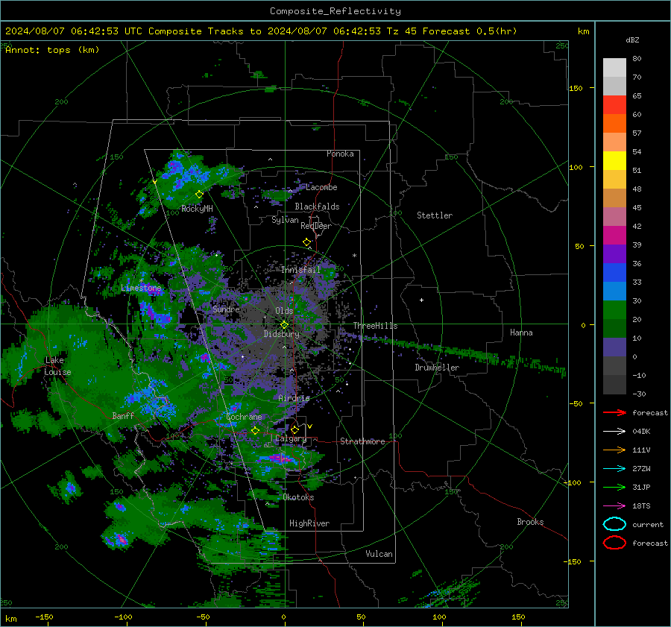Select the Lake Louise label
The width and height of the screenshot is (671, 627).
[x=58, y=366]
